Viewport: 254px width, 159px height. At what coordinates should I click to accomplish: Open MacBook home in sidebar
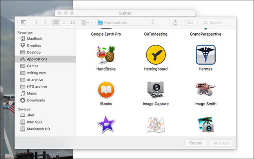click(x=45, y=38)
